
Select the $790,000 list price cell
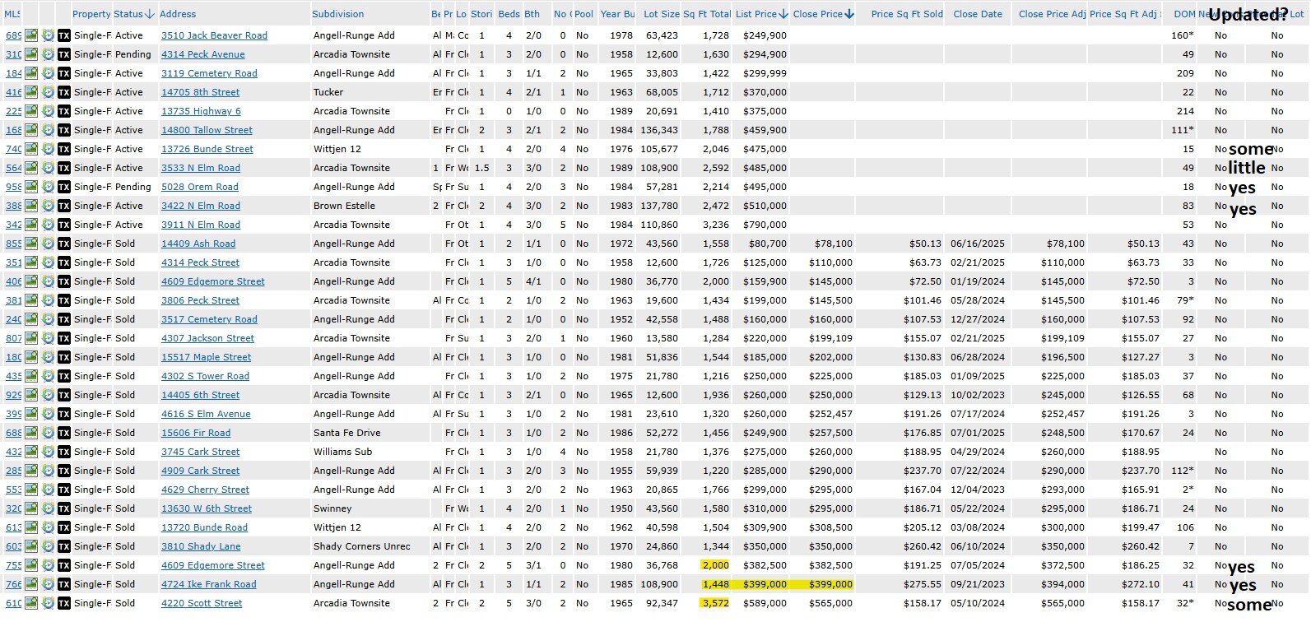pyautogui.click(x=765, y=225)
